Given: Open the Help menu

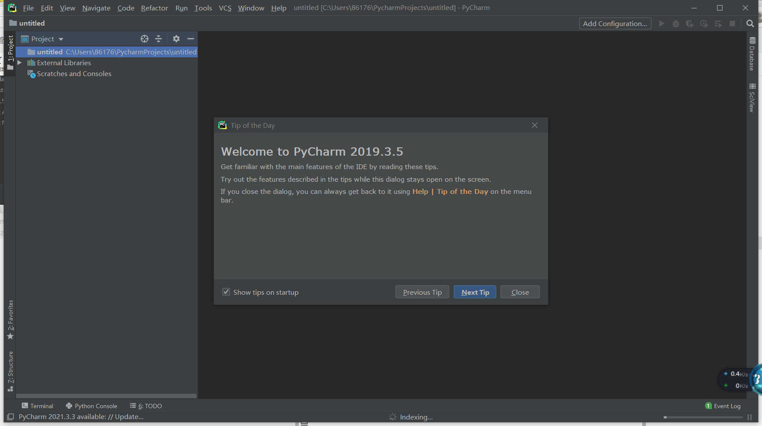Looking at the screenshot, I should click(x=279, y=8).
